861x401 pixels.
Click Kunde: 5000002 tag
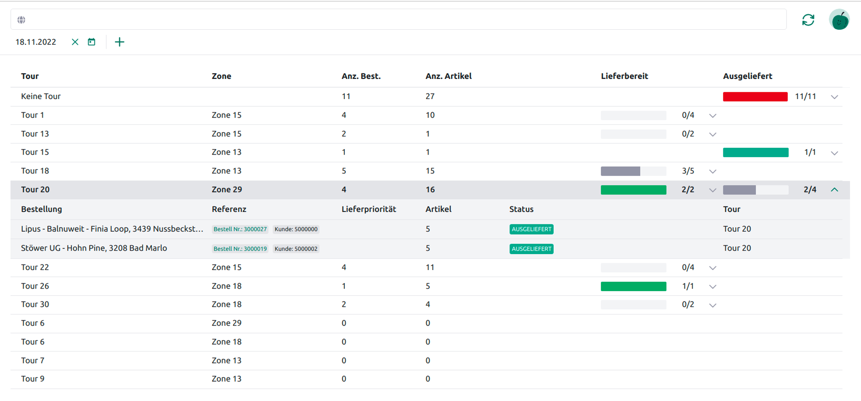pyautogui.click(x=296, y=249)
